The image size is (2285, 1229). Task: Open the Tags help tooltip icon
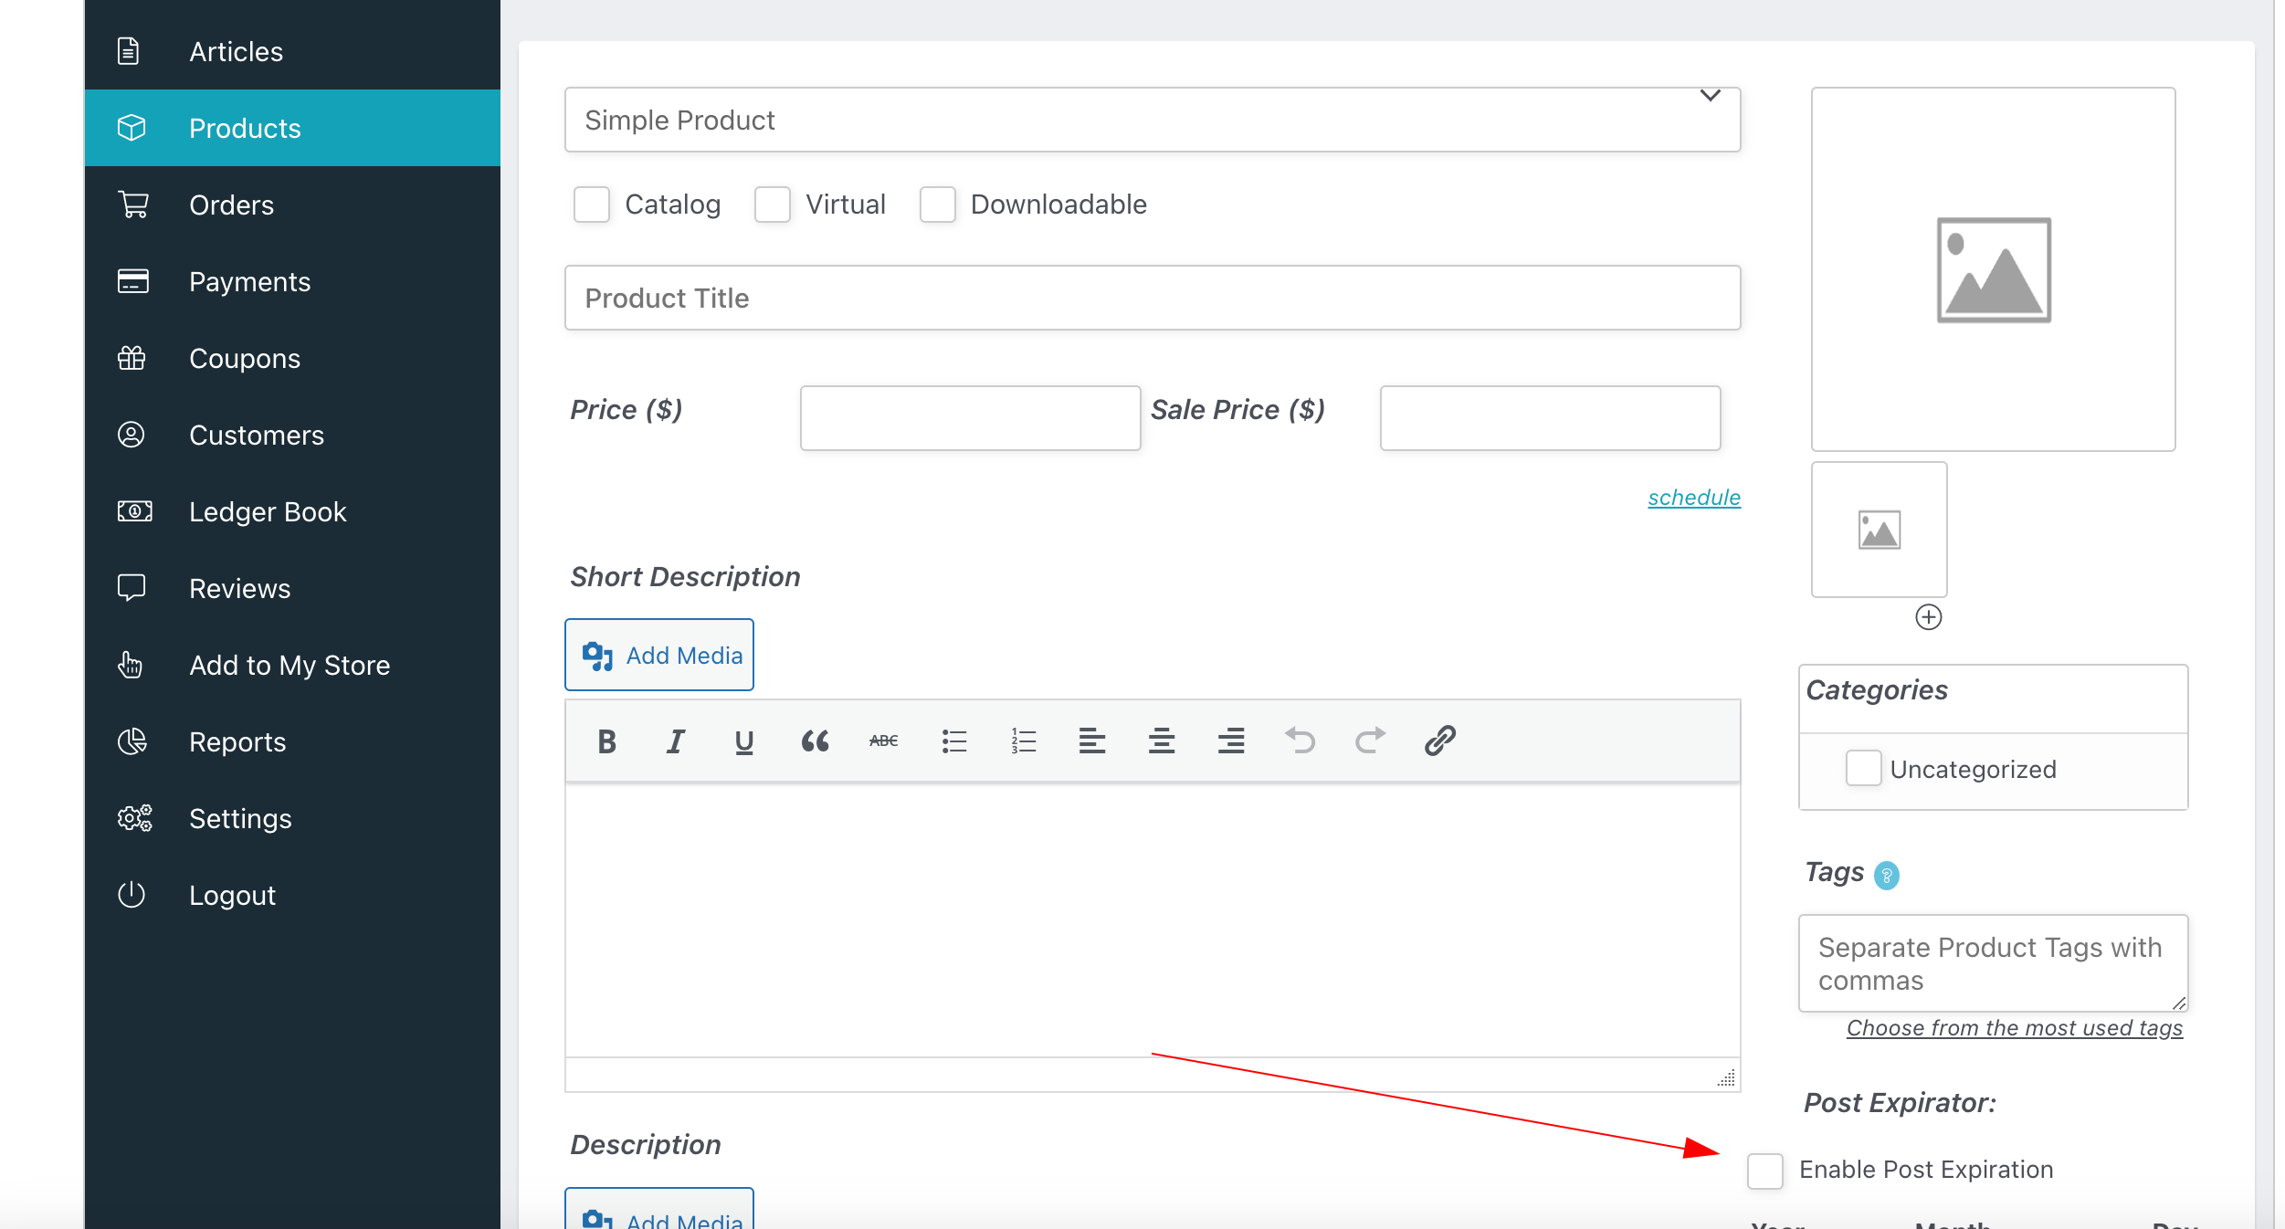point(1887,875)
